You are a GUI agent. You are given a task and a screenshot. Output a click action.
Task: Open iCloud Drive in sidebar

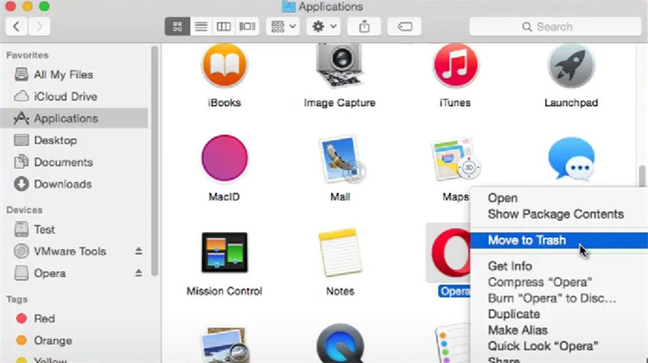75,96
